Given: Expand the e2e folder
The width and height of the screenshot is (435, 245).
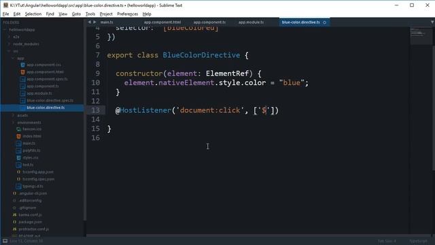Looking at the screenshot, I should click(x=9, y=37).
